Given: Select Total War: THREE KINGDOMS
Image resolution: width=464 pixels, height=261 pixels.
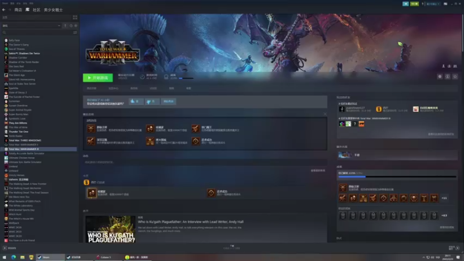Looking at the screenshot, I should 24,140.
